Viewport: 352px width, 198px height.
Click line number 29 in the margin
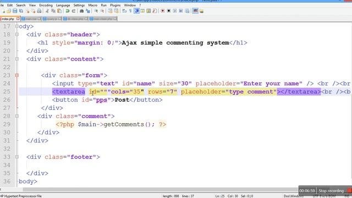click(7, 124)
